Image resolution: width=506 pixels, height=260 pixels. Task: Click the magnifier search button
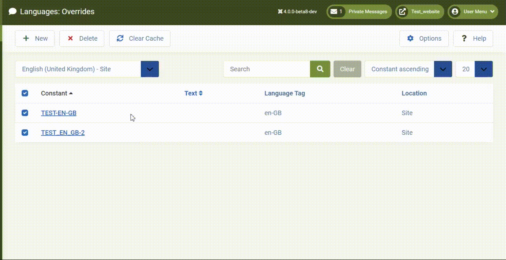pyautogui.click(x=320, y=69)
